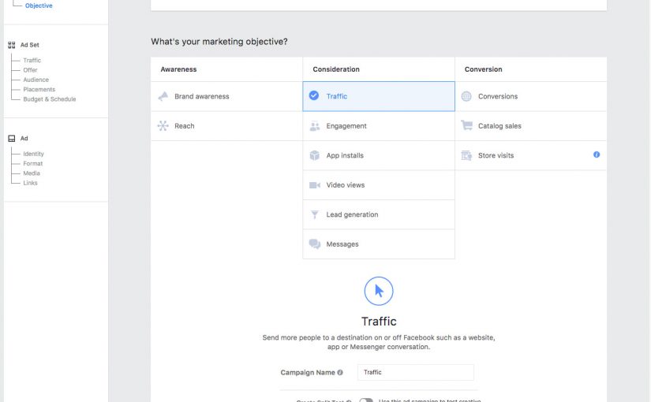This screenshot has height=402, width=651.
Task: Click the Conversion column header
Action: (483, 69)
